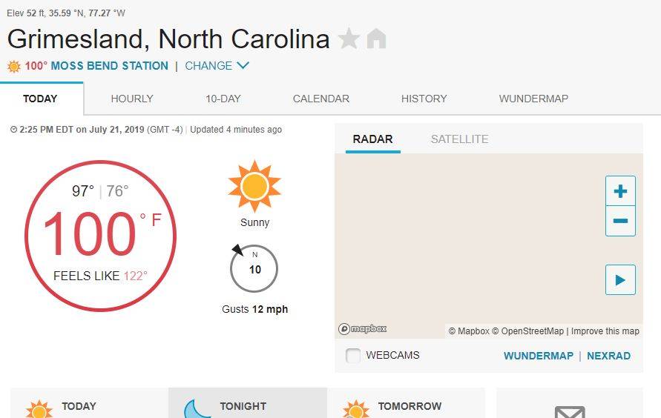The width and height of the screenshot is (661, 418).
Task: Click the large sunny condition icon
Action: click(x=254, y=186)
